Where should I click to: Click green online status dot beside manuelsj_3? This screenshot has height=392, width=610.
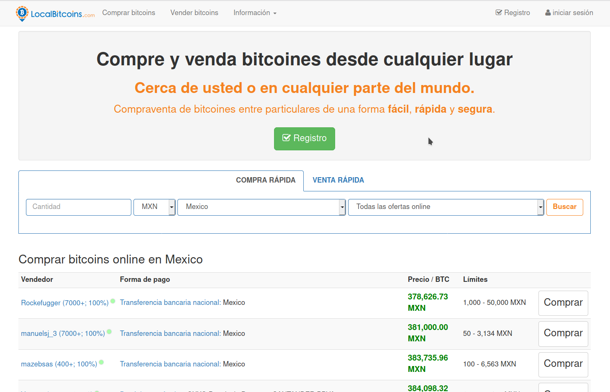point(109,332)
